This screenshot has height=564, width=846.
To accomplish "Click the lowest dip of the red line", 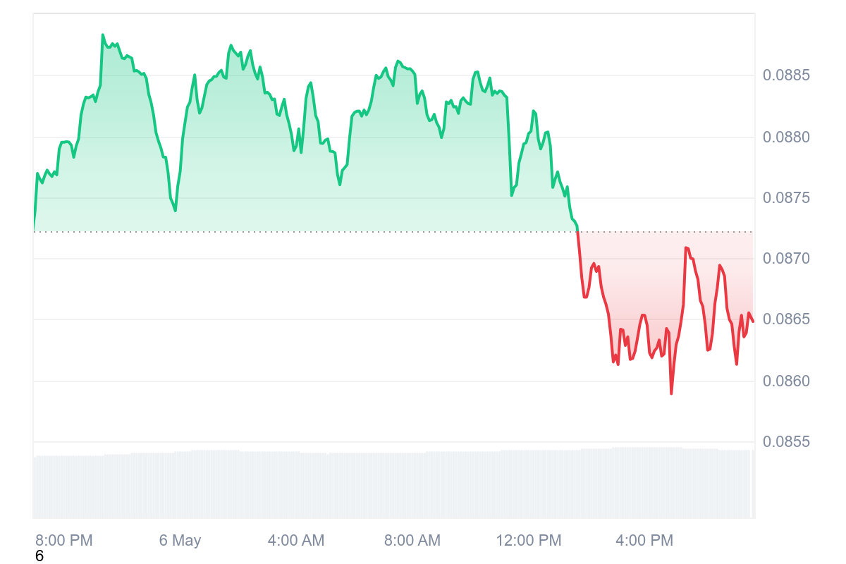I will pyautogui.click(x=671, y=393).
